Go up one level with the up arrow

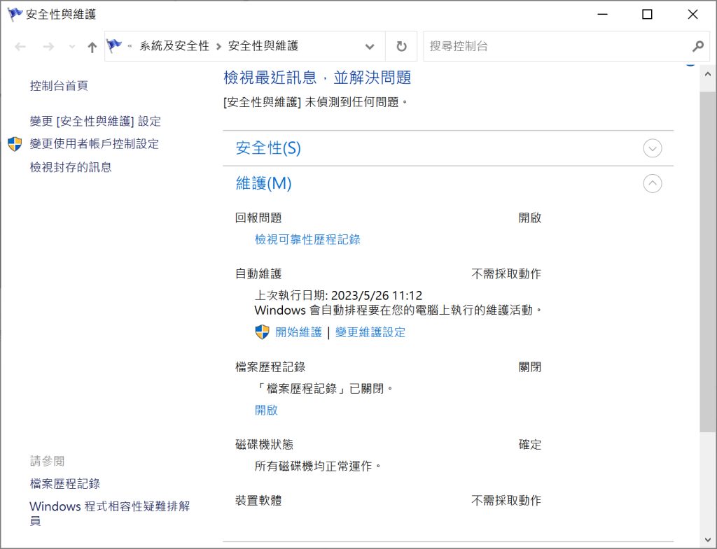coord(92,47)
